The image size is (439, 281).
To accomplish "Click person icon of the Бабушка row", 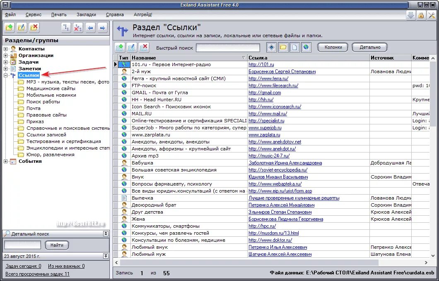I will 124,163.
